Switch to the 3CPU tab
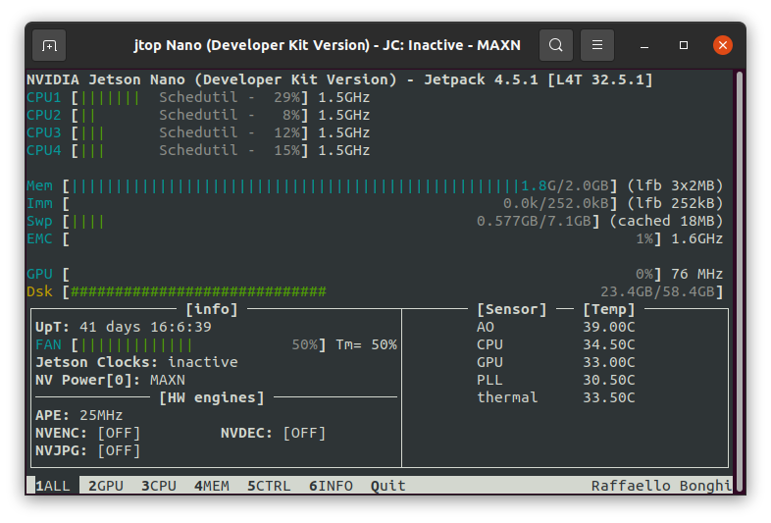Image resolution: width=771 pixels, height=523 pixels. [x=159, y=486]
